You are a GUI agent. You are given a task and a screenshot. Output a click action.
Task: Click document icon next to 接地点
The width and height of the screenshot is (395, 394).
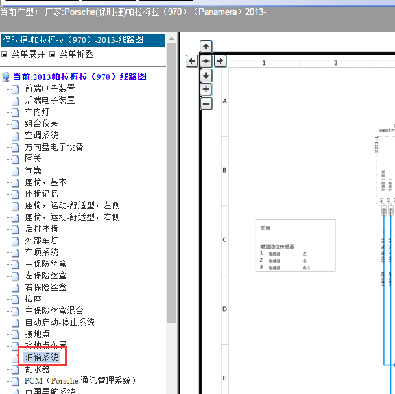16,334
